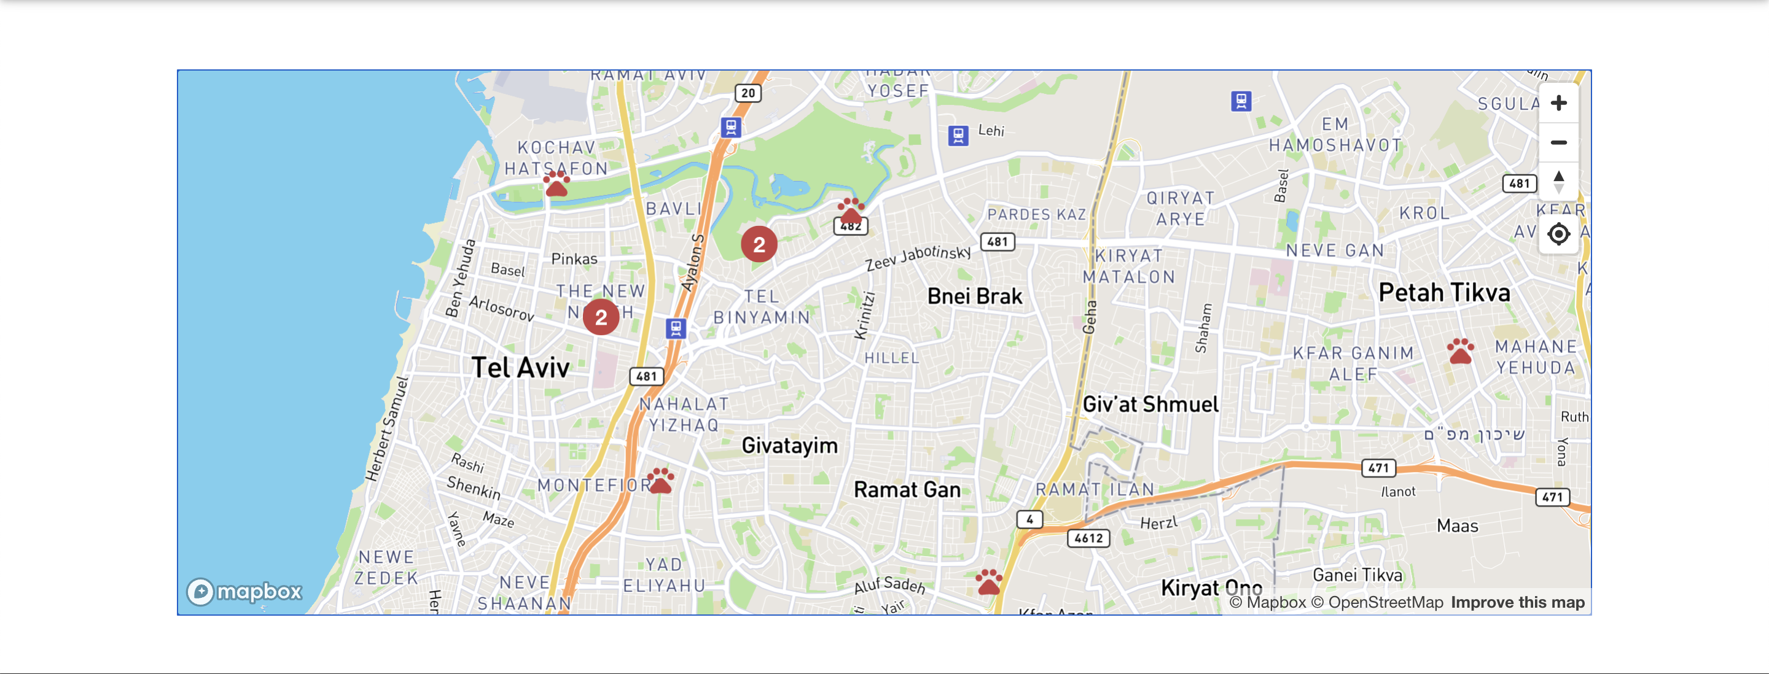Open the Mapbox logo link

244,591
